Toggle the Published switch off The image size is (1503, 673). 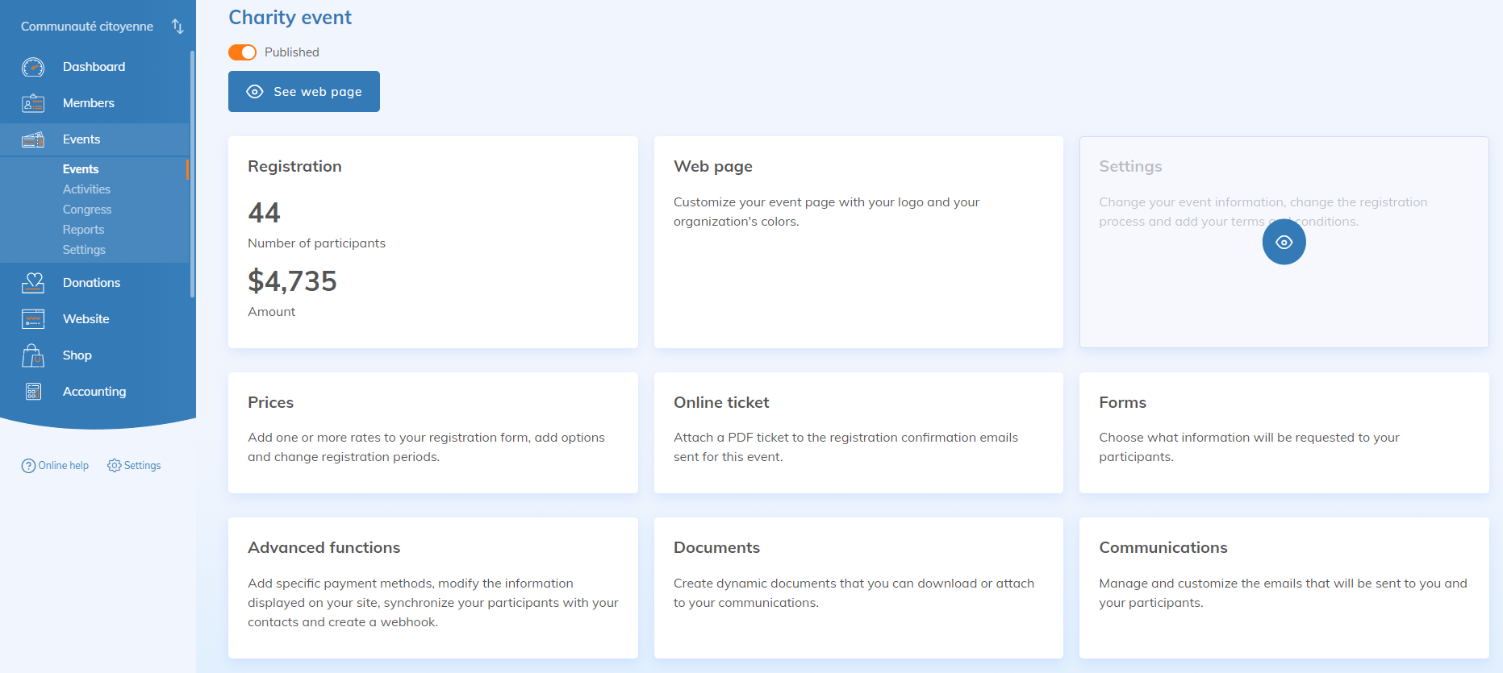pos(242,52)
